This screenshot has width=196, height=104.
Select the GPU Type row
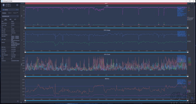coord(10,40)
